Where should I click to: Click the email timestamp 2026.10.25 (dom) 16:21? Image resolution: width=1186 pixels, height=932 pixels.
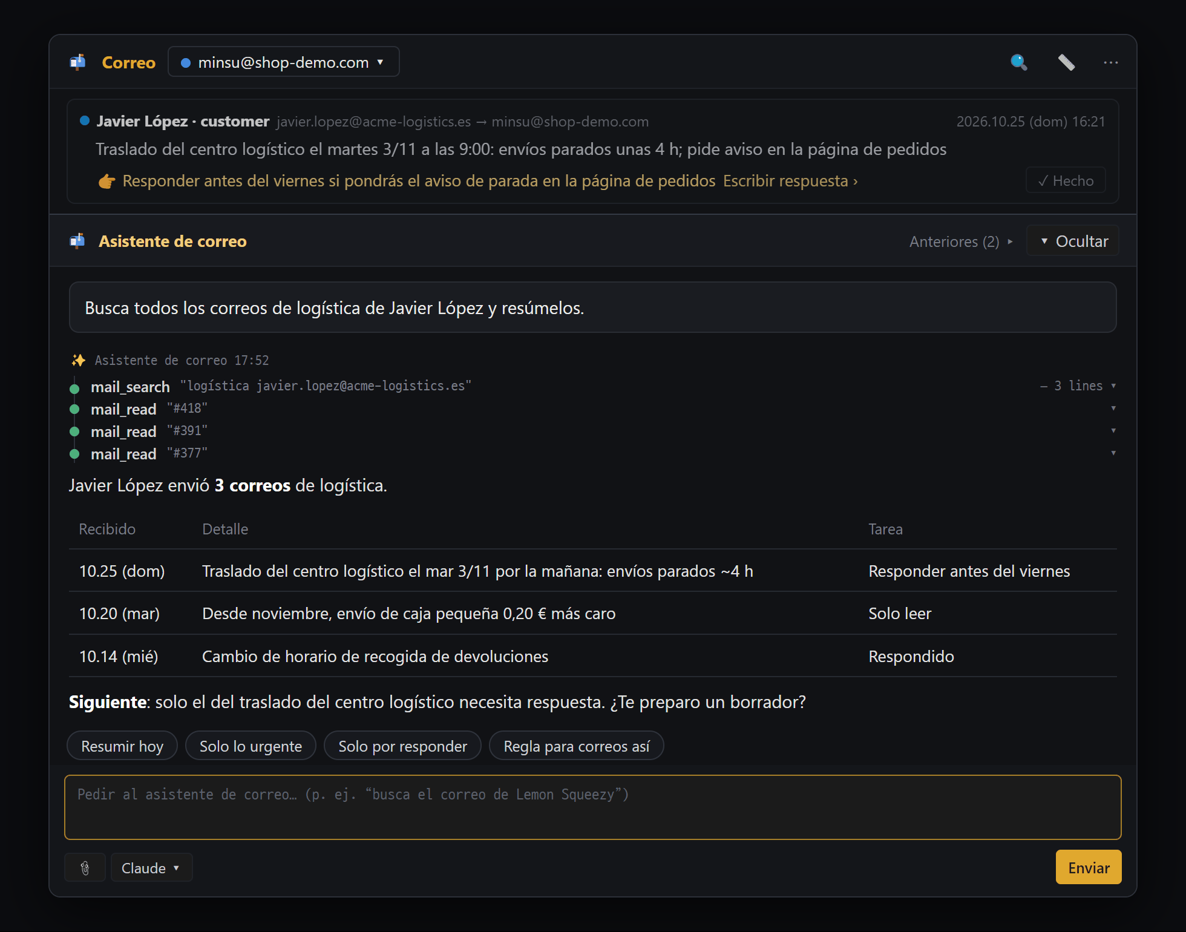pyautogui.click(x=1030, y=122)
